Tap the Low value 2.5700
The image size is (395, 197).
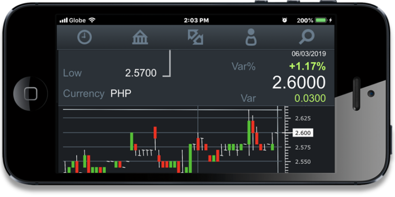[141, 73]
